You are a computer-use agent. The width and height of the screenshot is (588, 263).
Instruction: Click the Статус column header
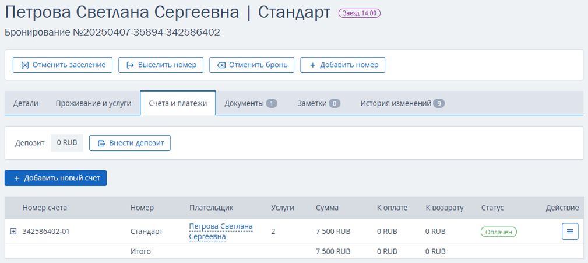click(x=492, y=208)
